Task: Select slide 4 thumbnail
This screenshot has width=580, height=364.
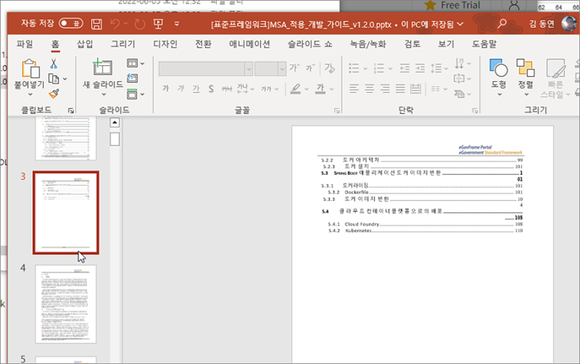Action: click(x=66, y=304)
